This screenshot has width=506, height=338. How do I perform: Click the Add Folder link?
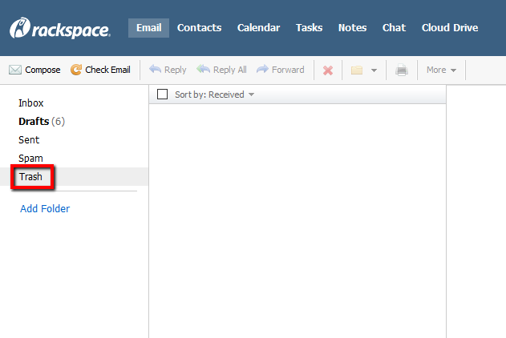click(45, 209)
